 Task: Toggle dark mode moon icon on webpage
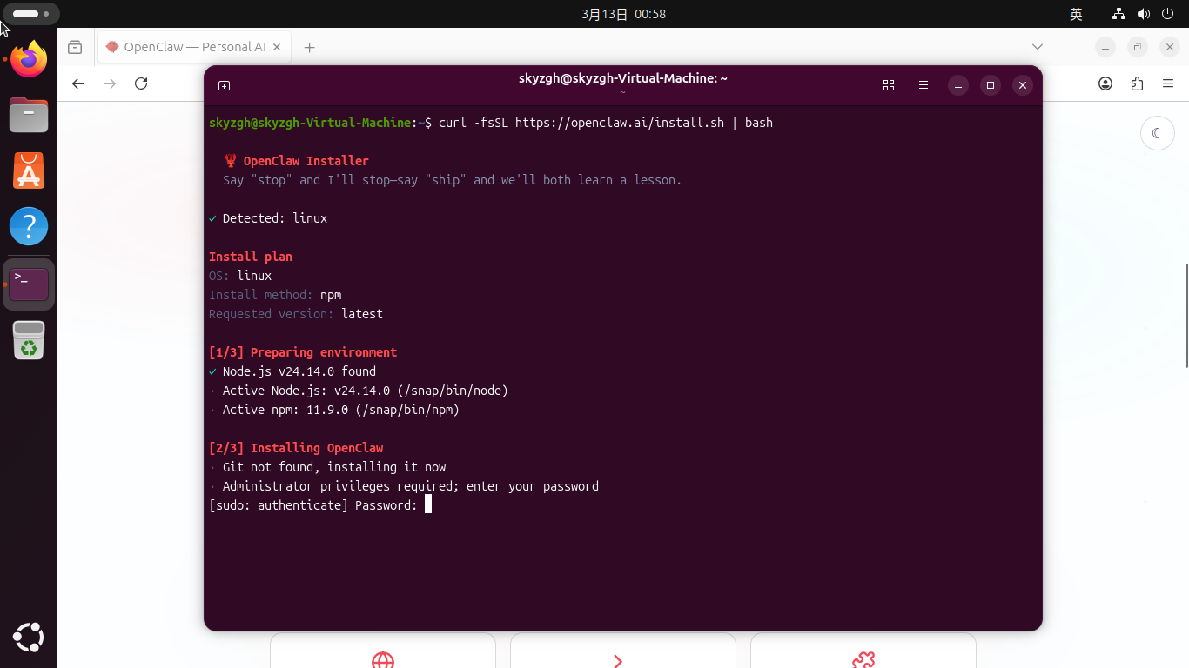tap(1157, 133)
